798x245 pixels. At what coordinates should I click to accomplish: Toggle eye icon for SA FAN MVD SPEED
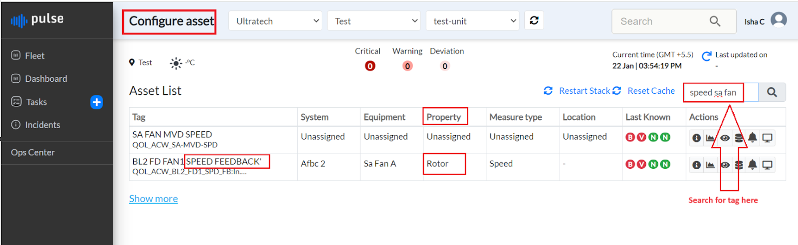tap(725, 138)
